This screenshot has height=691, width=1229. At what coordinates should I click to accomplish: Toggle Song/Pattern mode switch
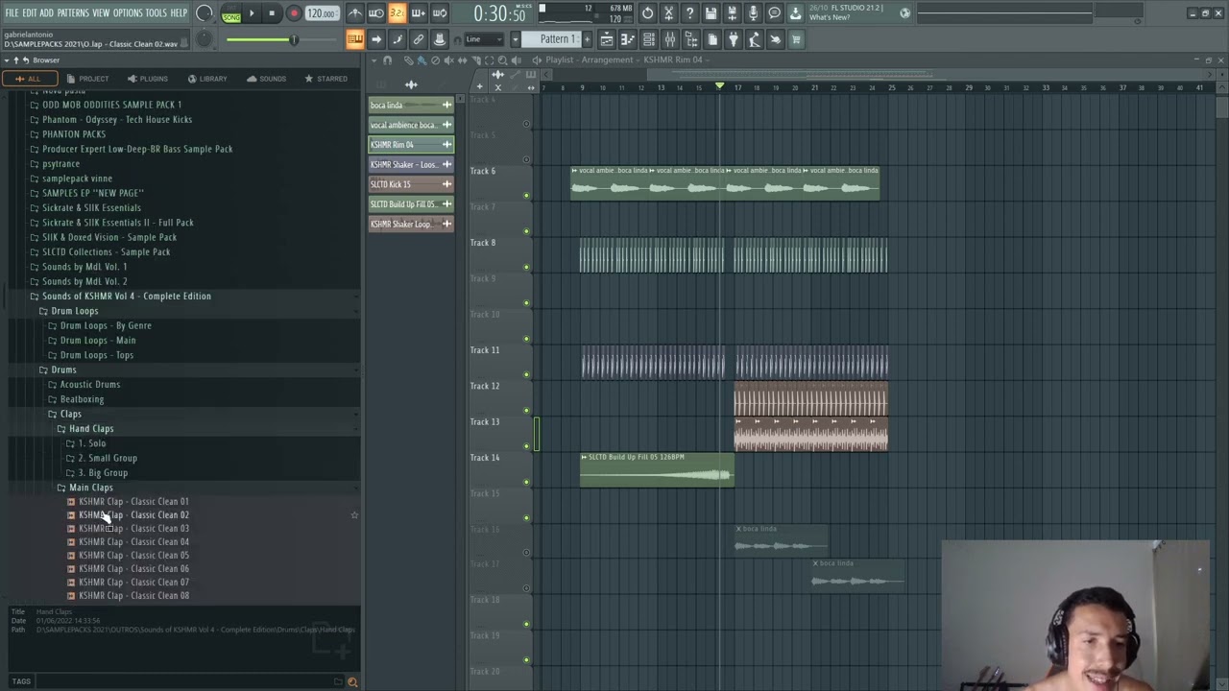(231, 14)
